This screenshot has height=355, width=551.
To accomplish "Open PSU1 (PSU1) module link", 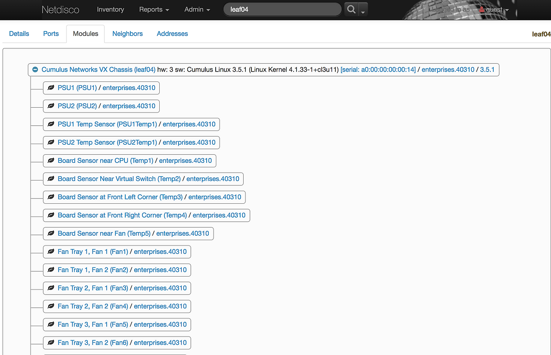I will 77,88.
